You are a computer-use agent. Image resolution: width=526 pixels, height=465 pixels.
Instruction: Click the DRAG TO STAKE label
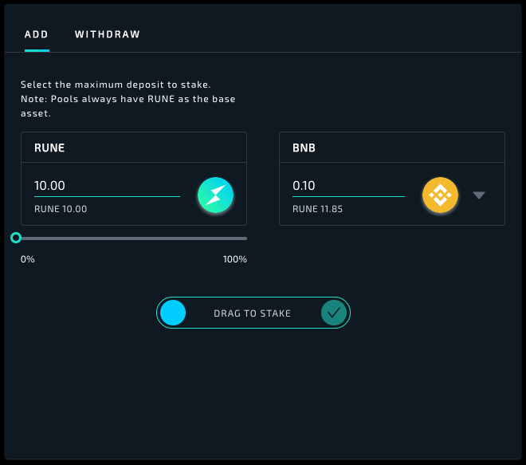click(x=252, y=313)
